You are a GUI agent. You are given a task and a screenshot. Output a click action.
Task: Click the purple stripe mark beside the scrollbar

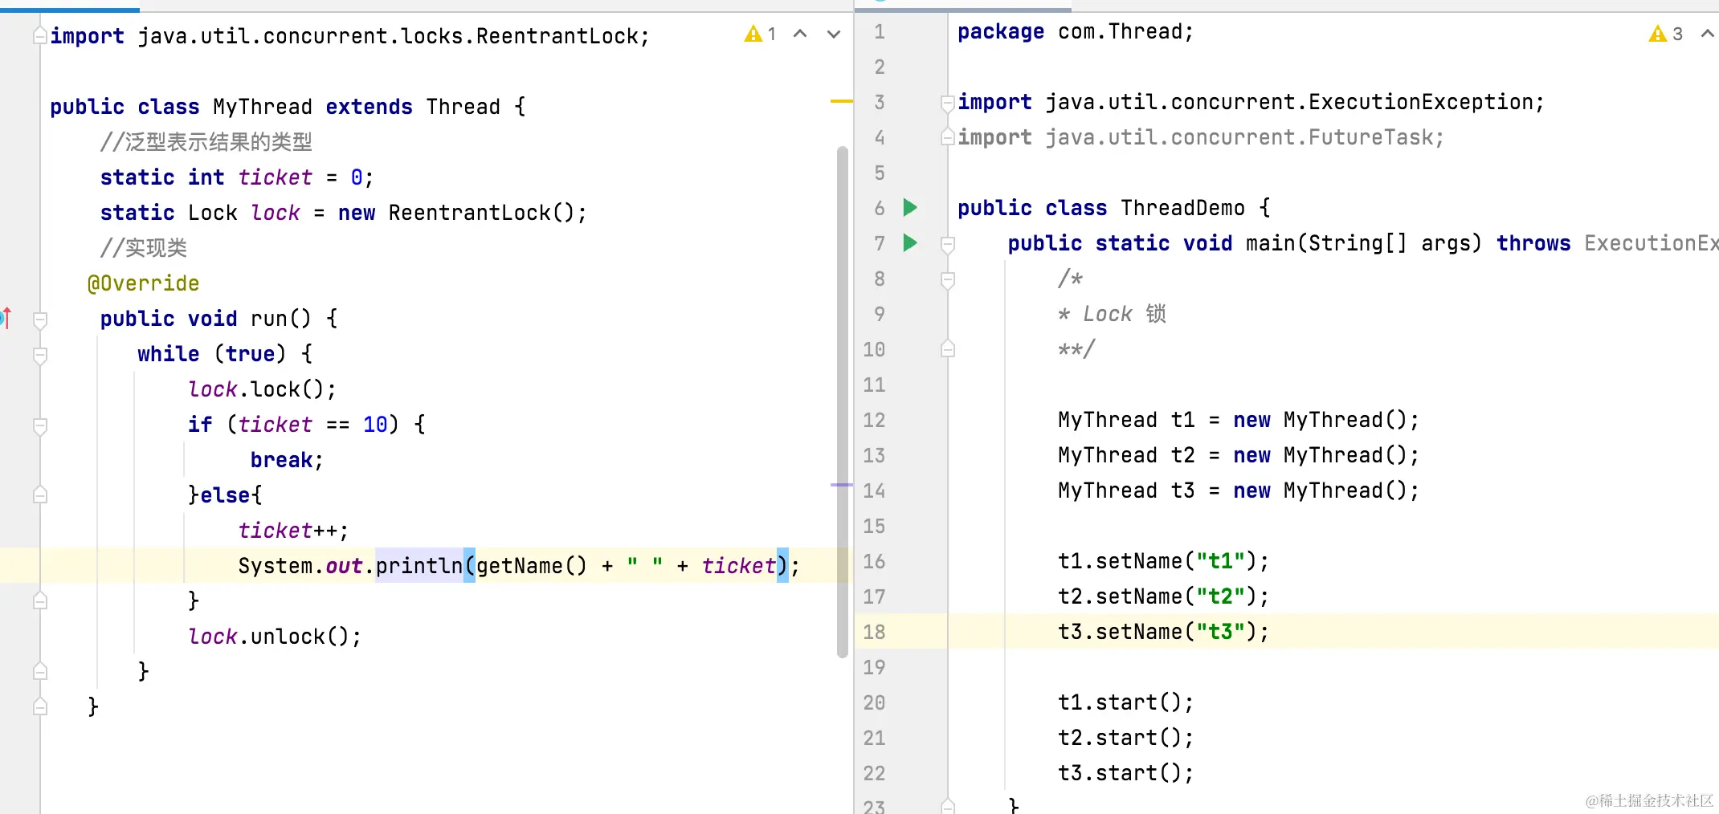(x=841, y=485)
